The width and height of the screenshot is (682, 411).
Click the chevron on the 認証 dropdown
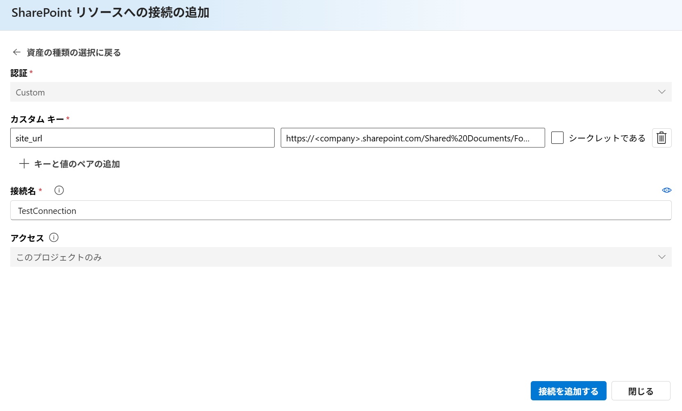point(662,92)
